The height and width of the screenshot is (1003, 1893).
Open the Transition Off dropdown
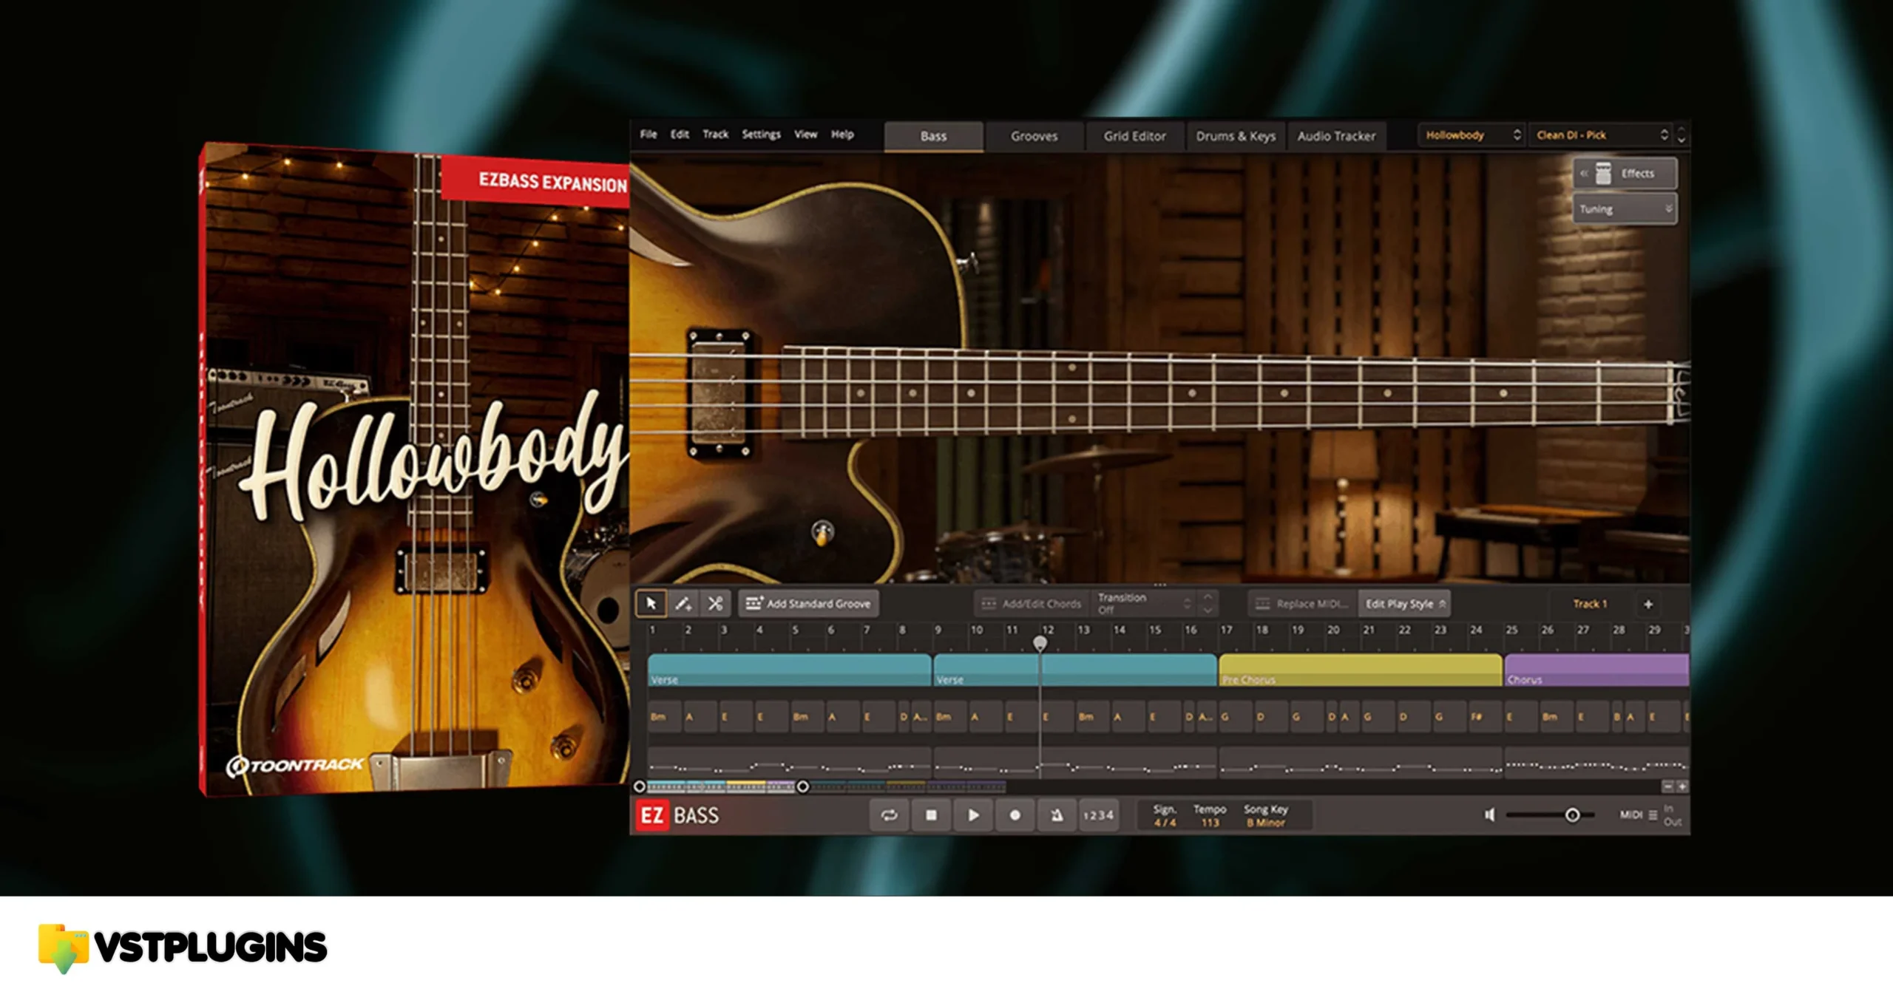(1143, 604)
